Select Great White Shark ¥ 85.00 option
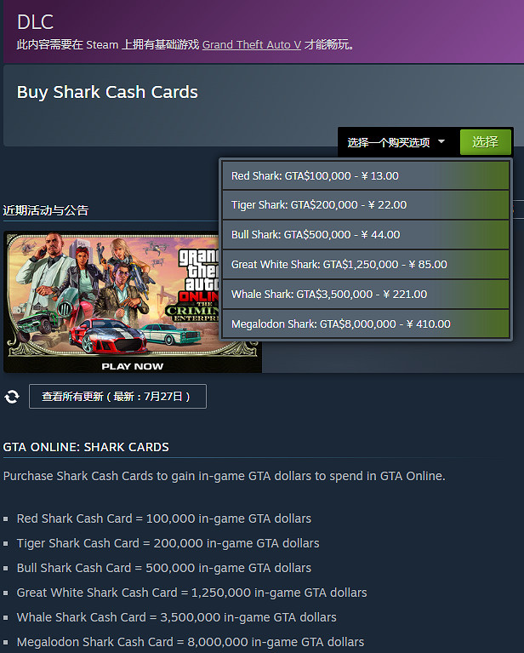Viewport: 524px width, 653px height. click(x=365, y=265)
